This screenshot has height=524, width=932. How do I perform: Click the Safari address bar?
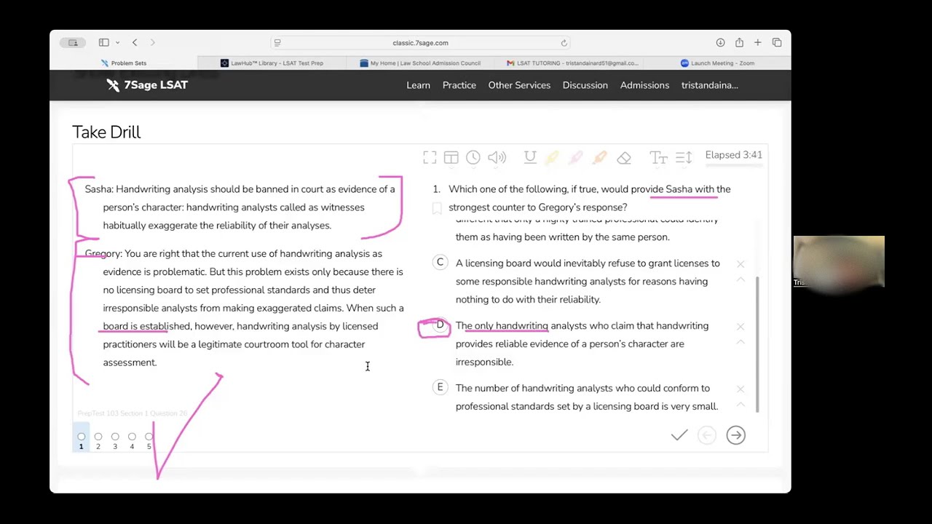(420, 43)
